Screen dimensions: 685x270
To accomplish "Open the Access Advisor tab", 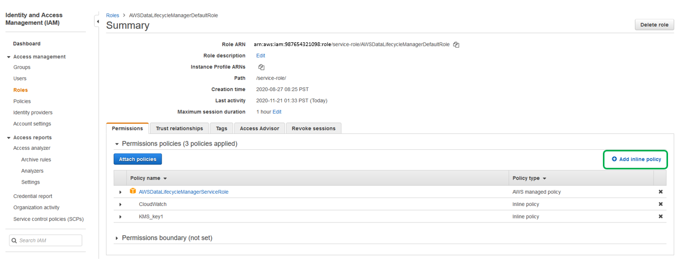I will [260, 128].
